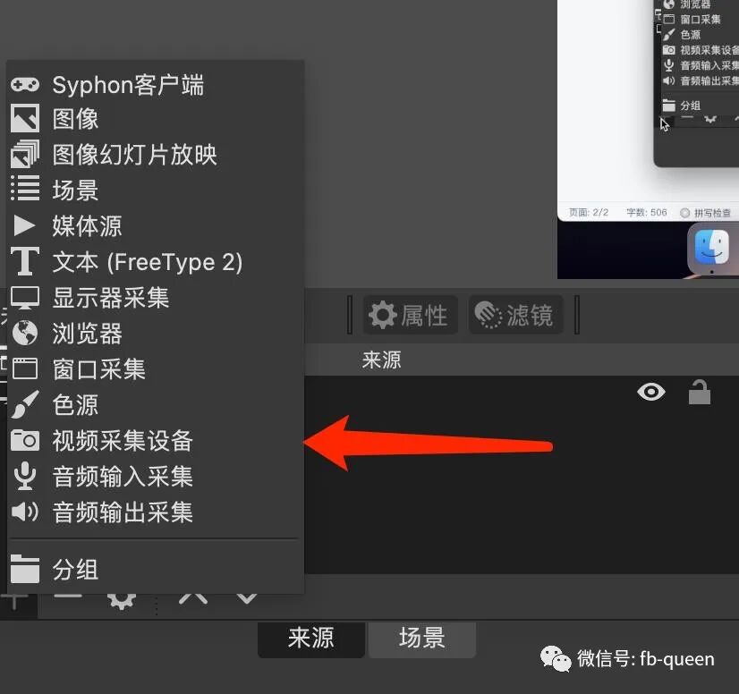Click the globe icon beside 浏览器
739x694 pixels.
point(25,334)
